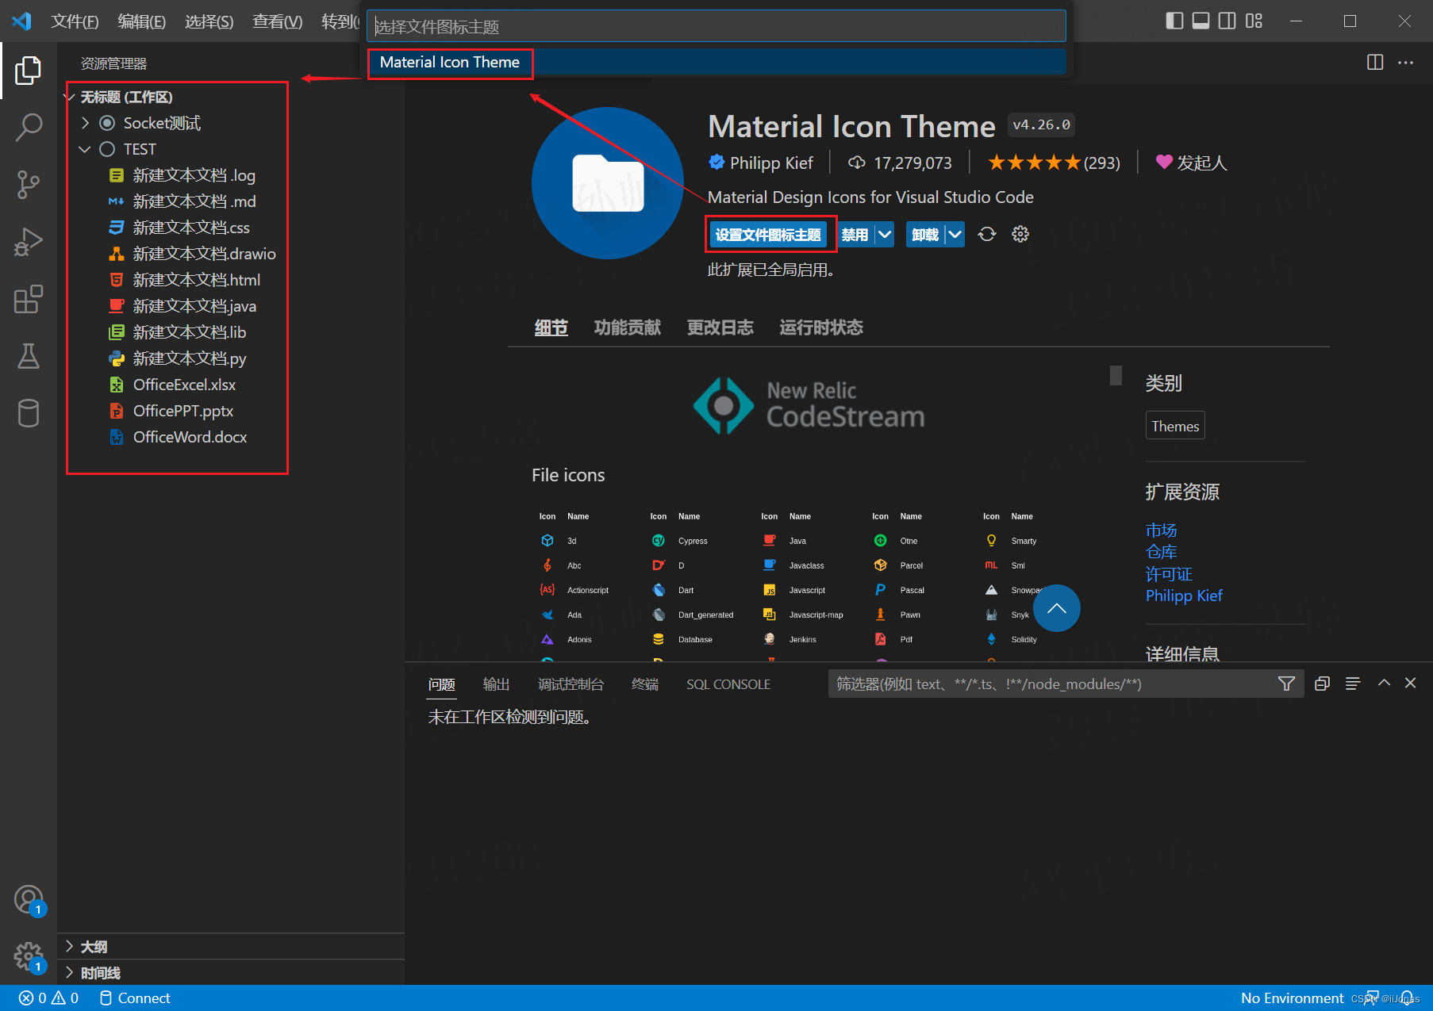The image size is (1433, 1011).
Task: Toggle view as table list icon
Action: (1353, 684)
